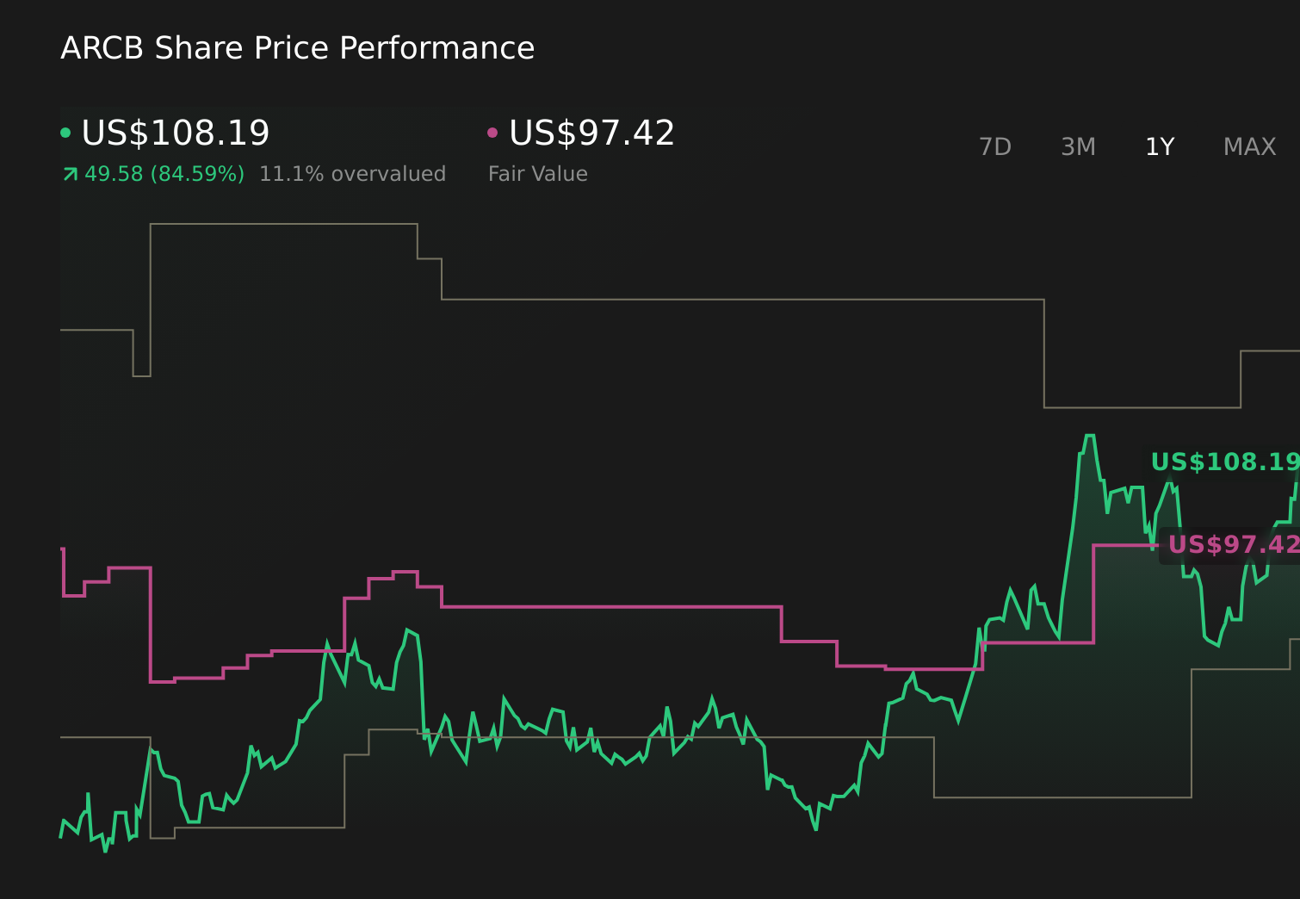Click the US$108.19 share price header value
This screenshot has height=899, width=1300.
coord(176,133)
